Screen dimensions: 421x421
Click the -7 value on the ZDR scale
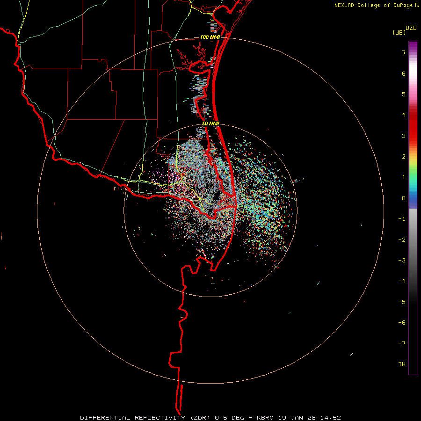402,343
